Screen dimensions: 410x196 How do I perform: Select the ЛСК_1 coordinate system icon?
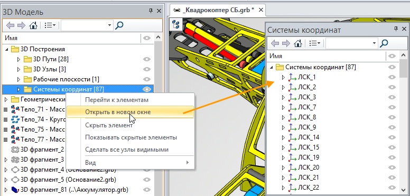[x=292, y=77]
